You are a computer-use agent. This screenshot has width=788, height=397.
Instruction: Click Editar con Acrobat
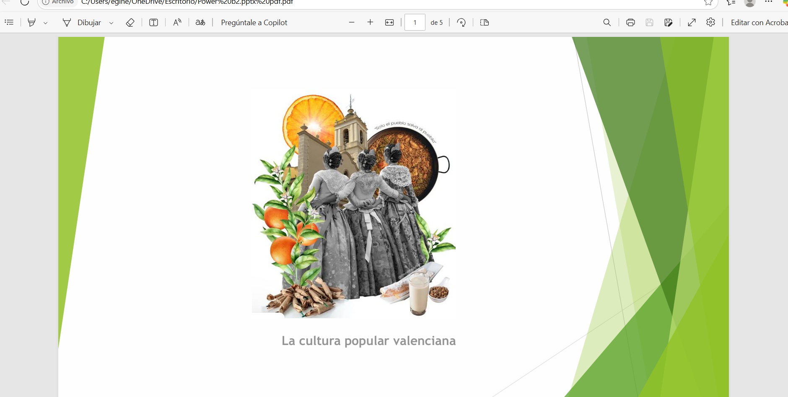759,23
